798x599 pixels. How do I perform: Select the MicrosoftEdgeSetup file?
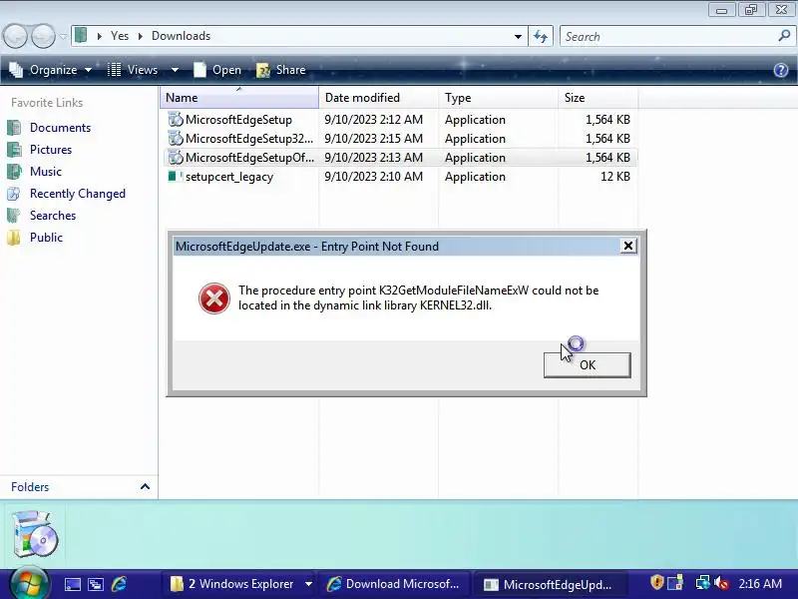pyautogui.click(x=238, y=120)
